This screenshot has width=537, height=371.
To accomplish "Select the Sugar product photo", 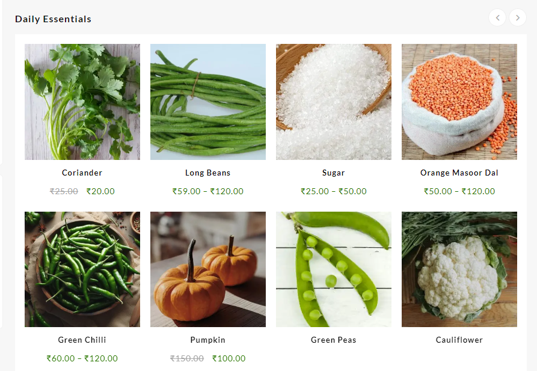I will click(x=334, y=102).
